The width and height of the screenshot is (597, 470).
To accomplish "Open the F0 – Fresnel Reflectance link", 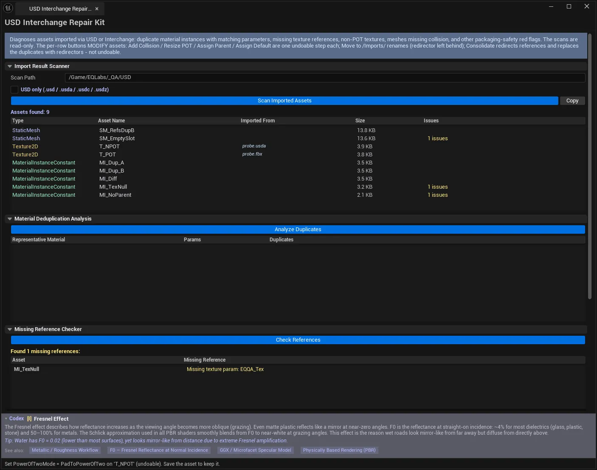I will [x=159, y=450].
